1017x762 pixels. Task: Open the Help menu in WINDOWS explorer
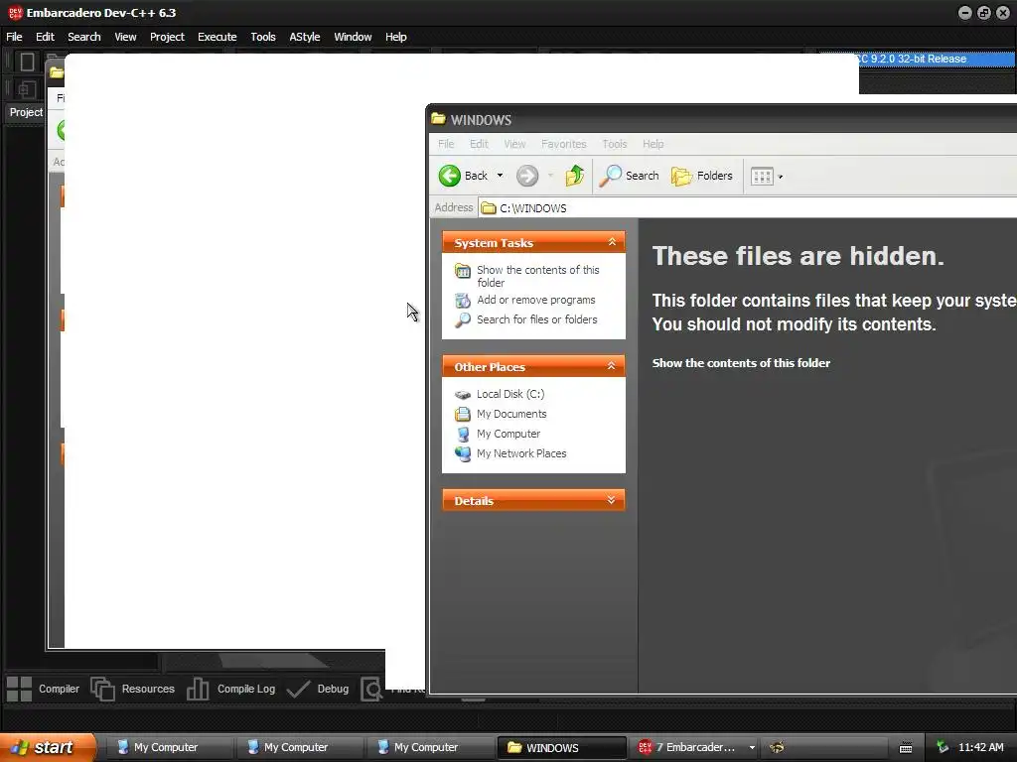click(x=654, y=144)
